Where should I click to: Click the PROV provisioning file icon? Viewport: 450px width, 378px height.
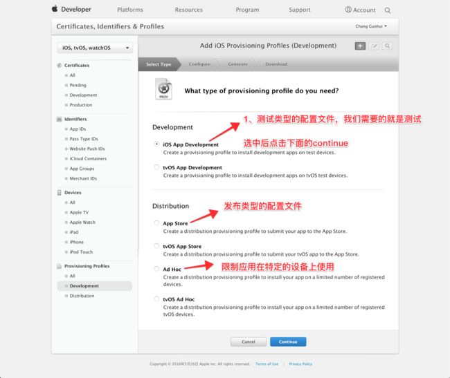tap(163, 89)
